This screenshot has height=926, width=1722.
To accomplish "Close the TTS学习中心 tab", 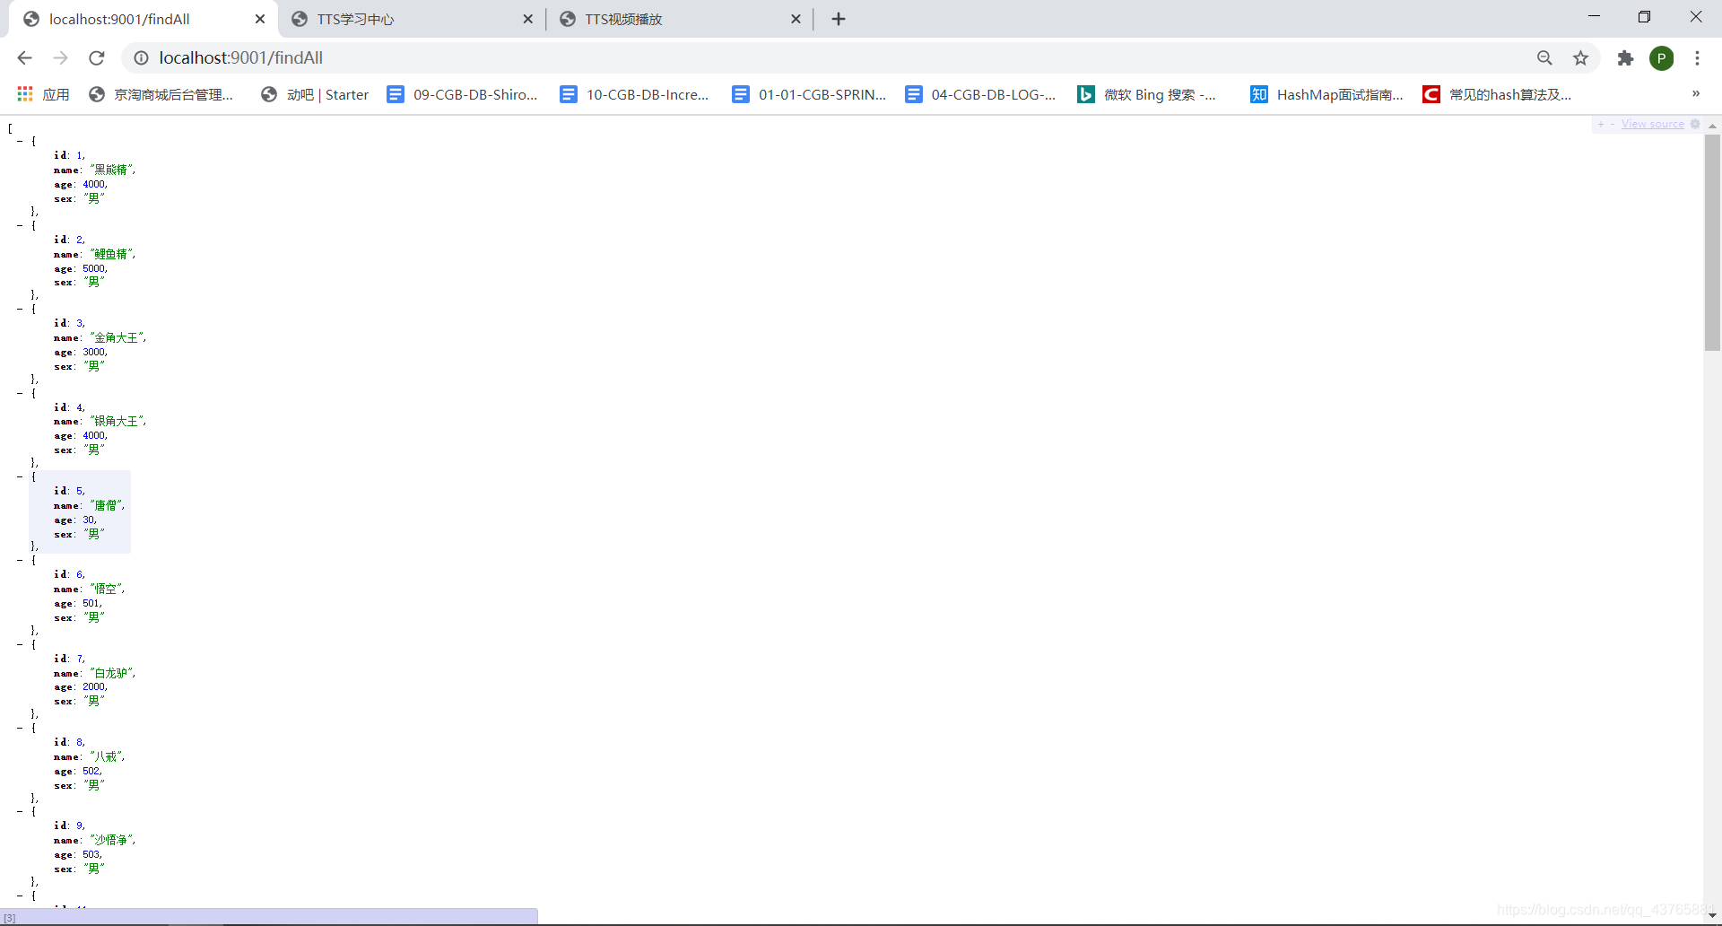I will tap(527, 19).
